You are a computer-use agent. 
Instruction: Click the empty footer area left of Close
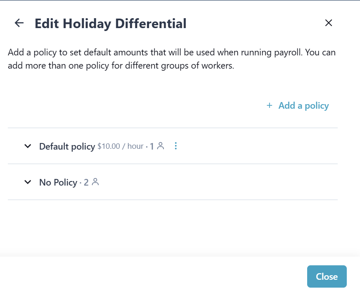point(153,276)
